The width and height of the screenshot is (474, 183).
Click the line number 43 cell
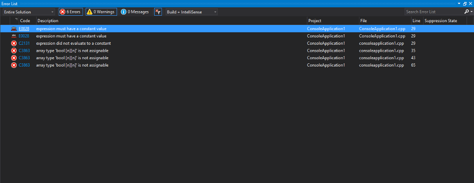(x=413, y=58)
